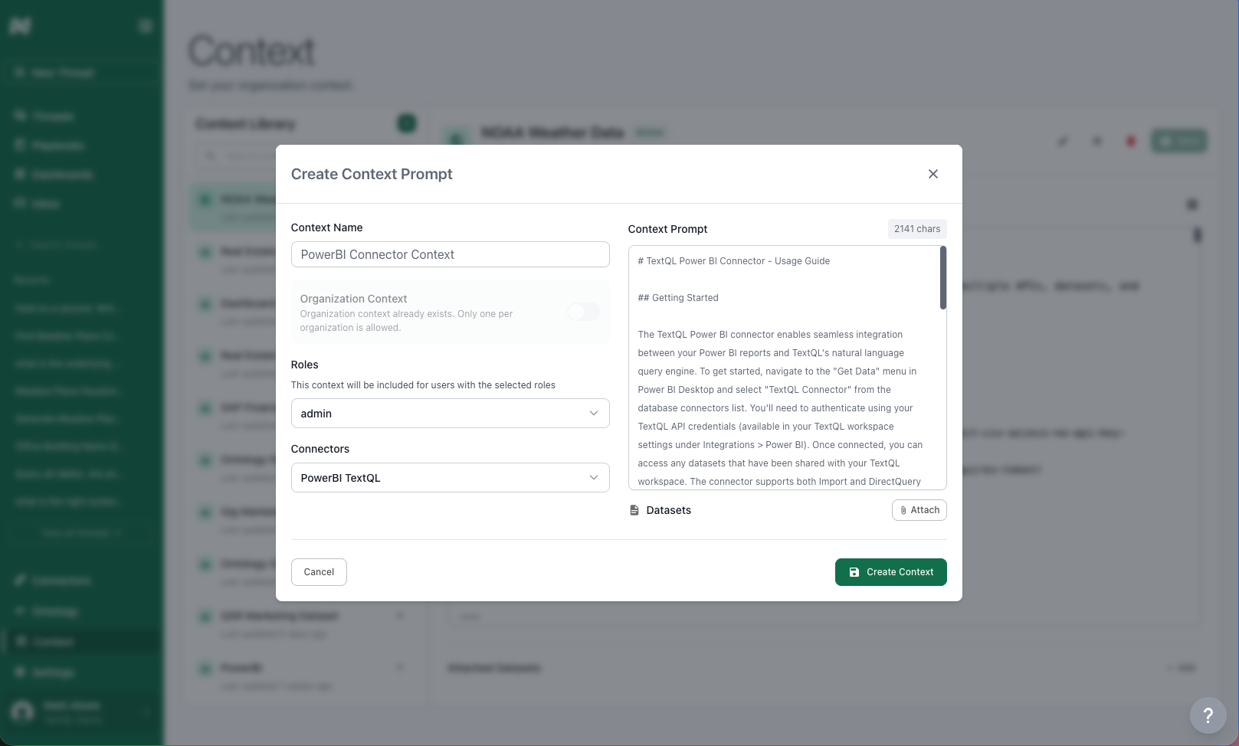Open the Inbox from the sidebar
Image resolution: width=1239 pixels, height=746 pixels.
click(x=46, y=203)
